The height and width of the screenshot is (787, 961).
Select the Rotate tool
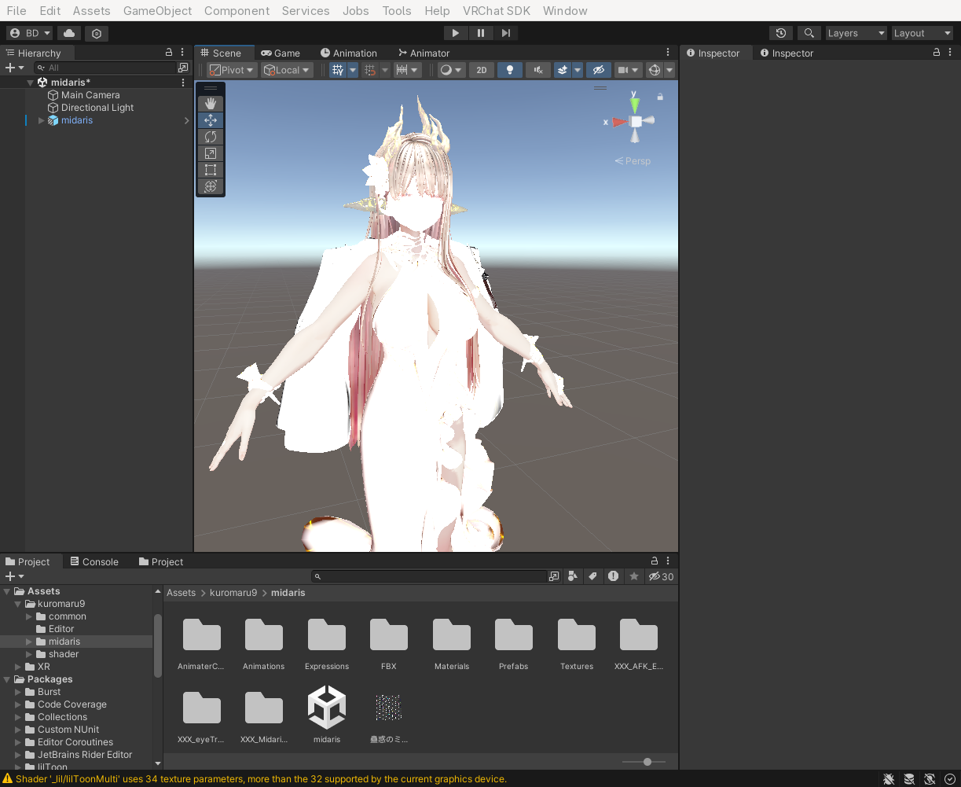211,137
